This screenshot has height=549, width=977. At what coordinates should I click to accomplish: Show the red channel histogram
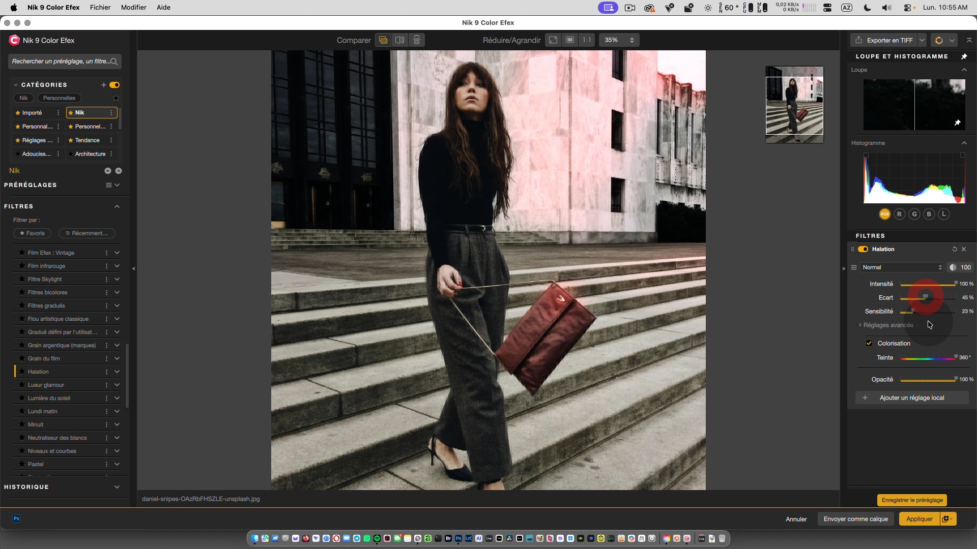899,214
